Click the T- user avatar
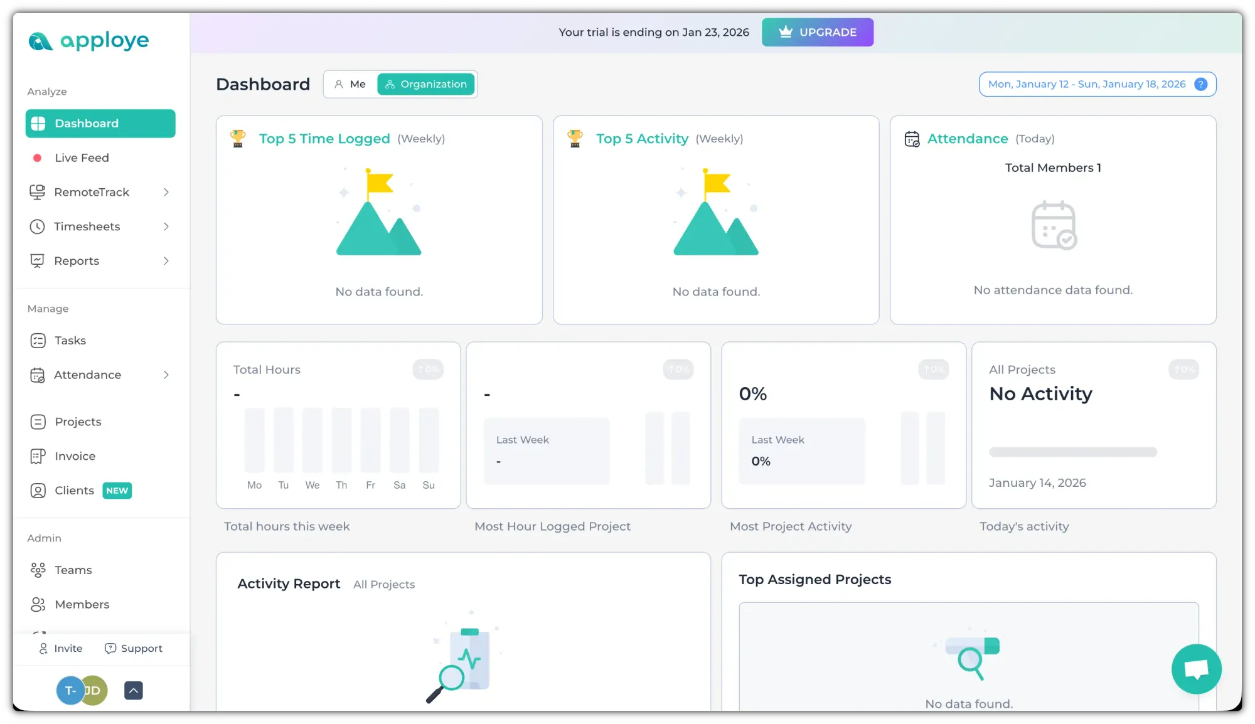The width and height of the screenshot is (1255, 724). [69, 690]
